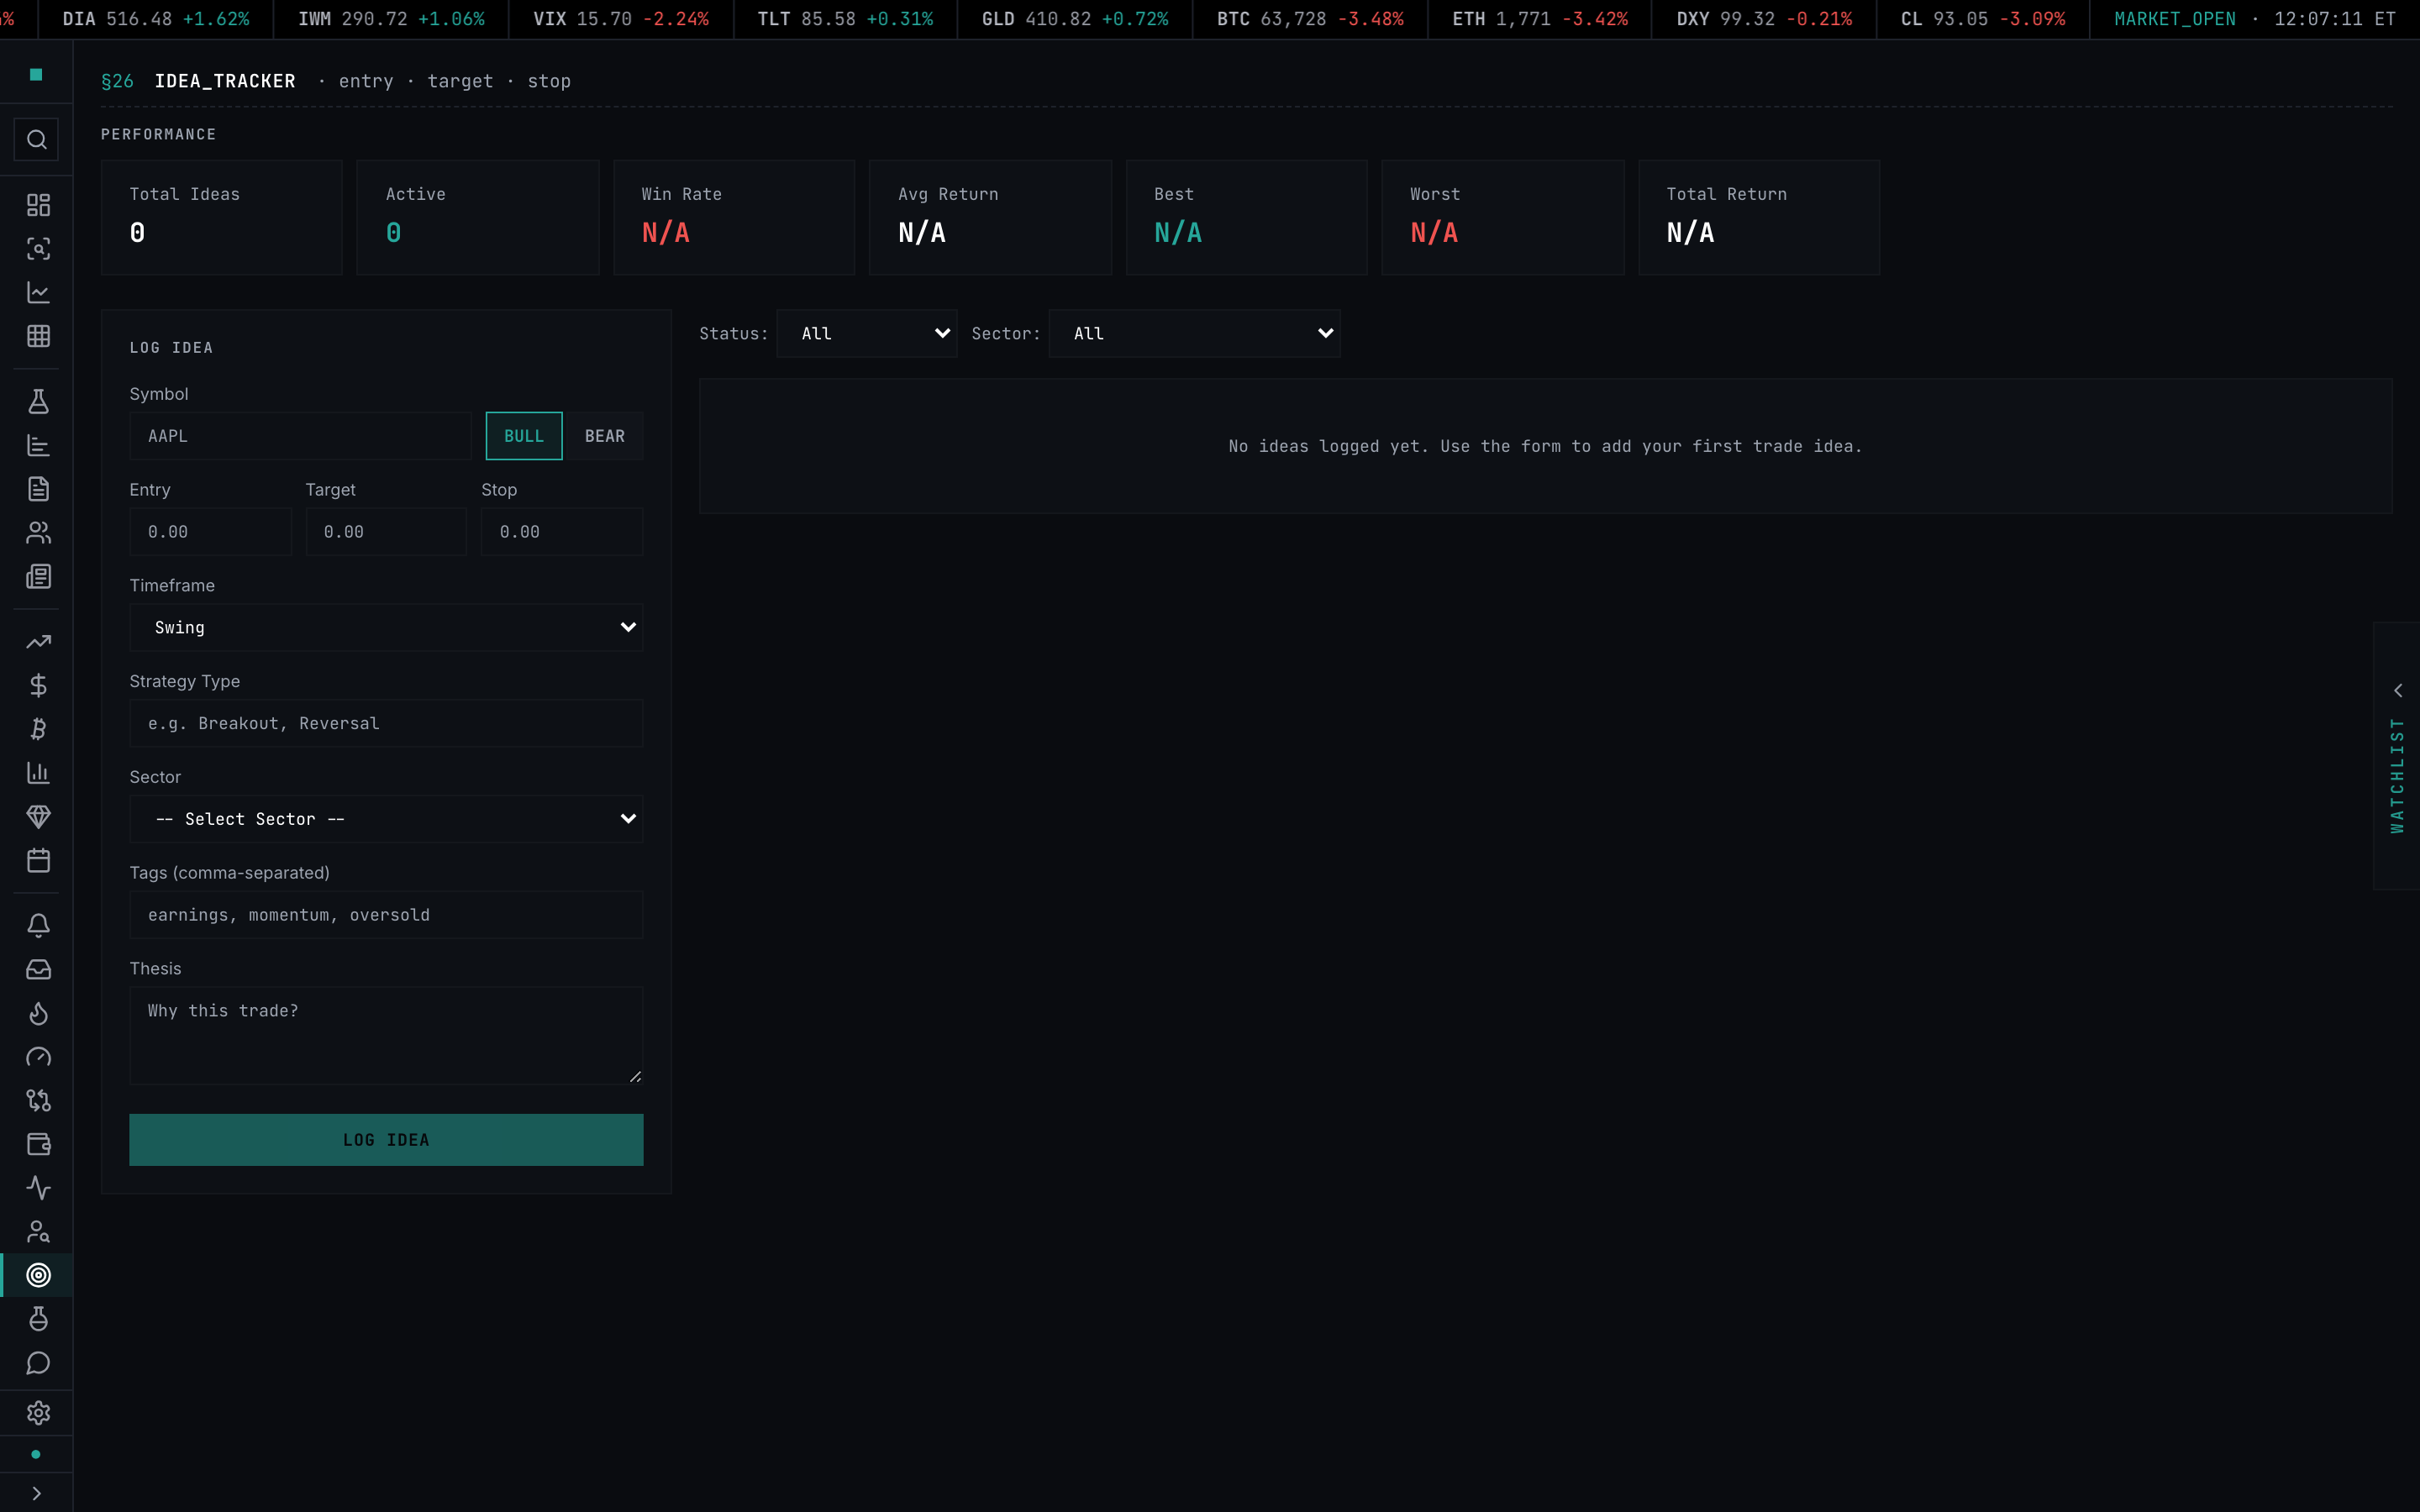Open the bitcoin icon in the sidebar

point(38,729)
